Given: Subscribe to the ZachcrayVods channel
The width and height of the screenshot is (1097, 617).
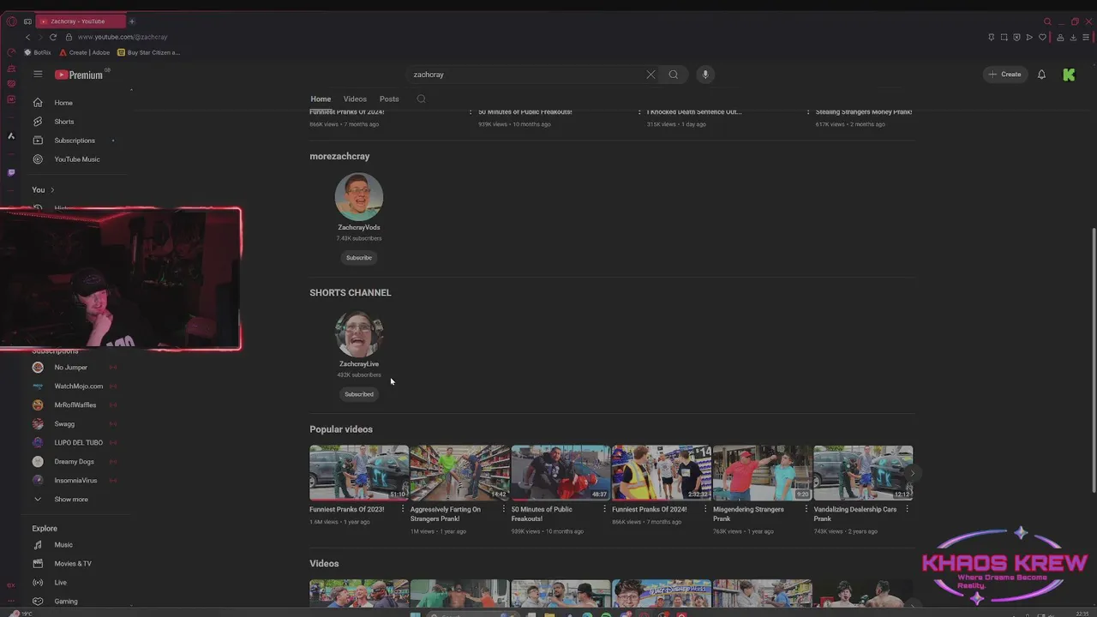Looking at the screenshot, I should [x=359, y=258].
